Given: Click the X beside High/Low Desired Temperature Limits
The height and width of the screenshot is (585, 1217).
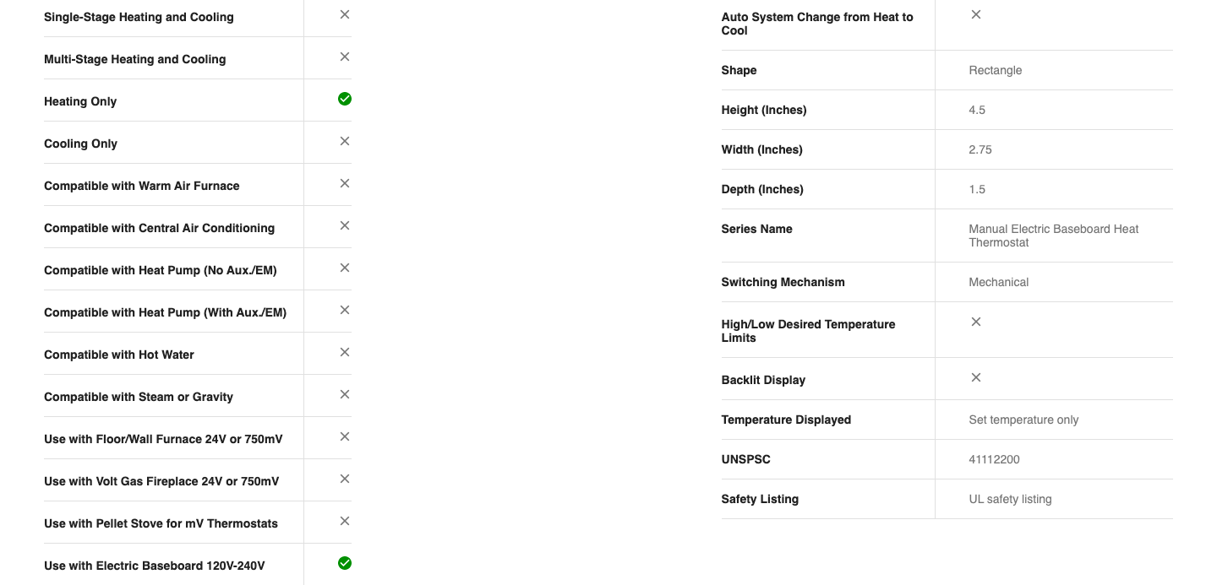Looking at the screenshot, I should click(976, 322).
